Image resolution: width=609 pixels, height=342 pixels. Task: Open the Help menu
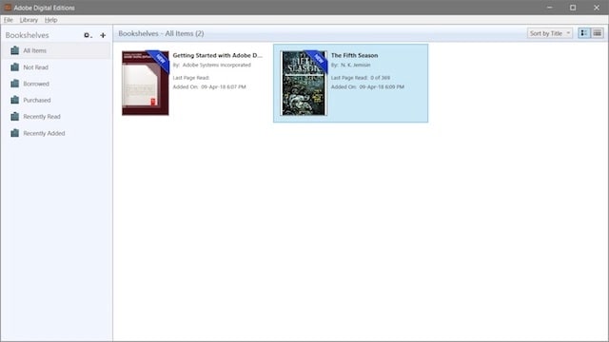[x=50, y=20]
